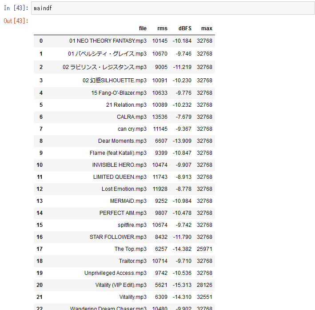Click the file column header
Viewport: 315px width, 310px height.
coord(143,28)
